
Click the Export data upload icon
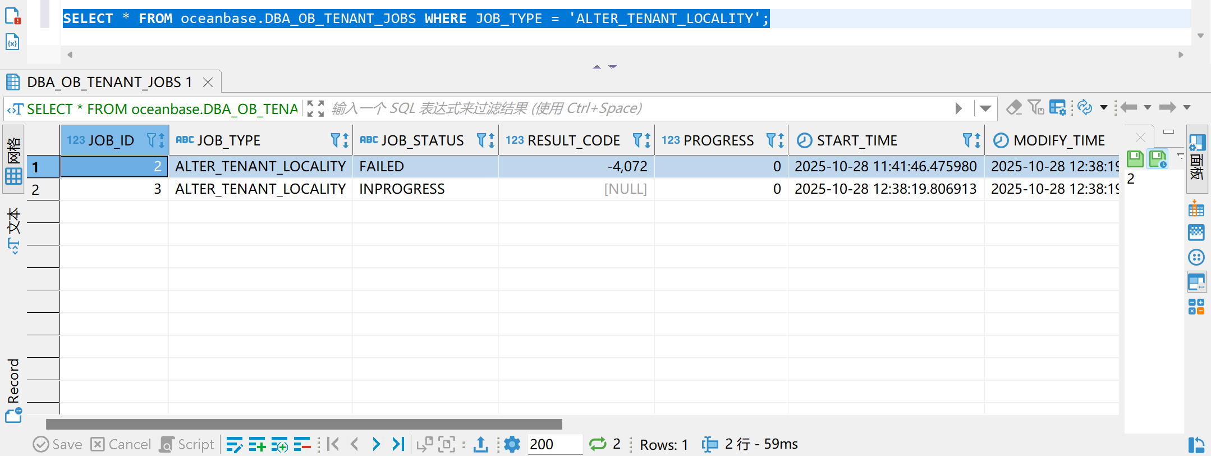480,444
